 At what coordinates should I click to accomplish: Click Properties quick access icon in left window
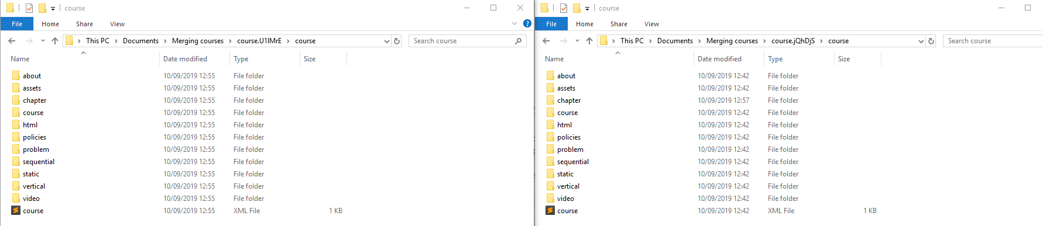[x=29, y=8]
